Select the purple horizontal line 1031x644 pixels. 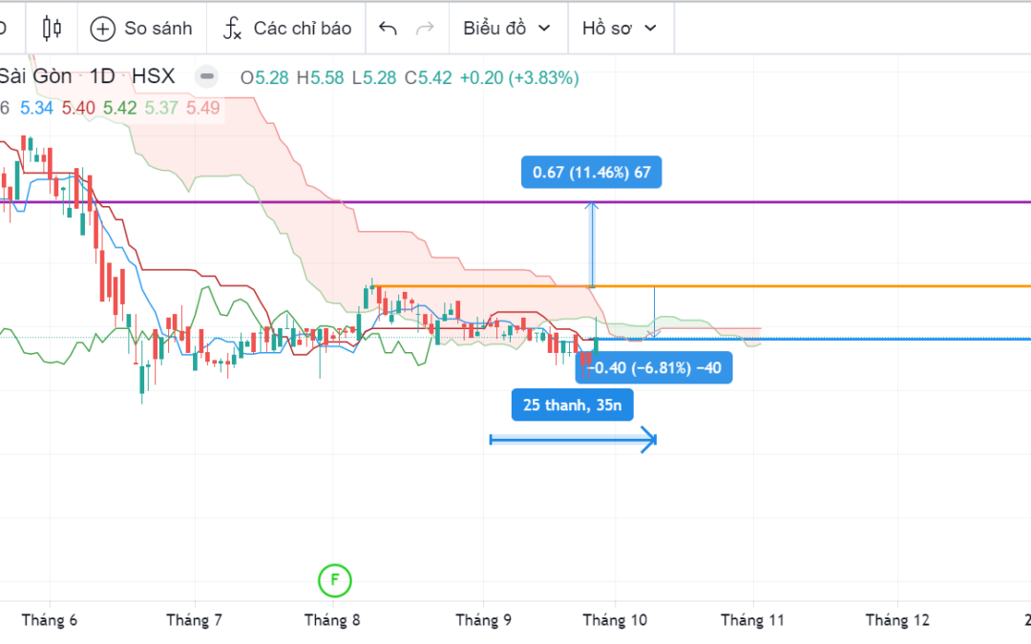click(x=811, y=202)
